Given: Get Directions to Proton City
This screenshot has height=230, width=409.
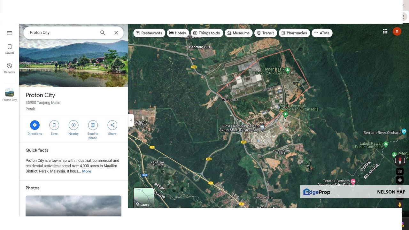Looking at the screenshot, I should click(x=35, y=125).
